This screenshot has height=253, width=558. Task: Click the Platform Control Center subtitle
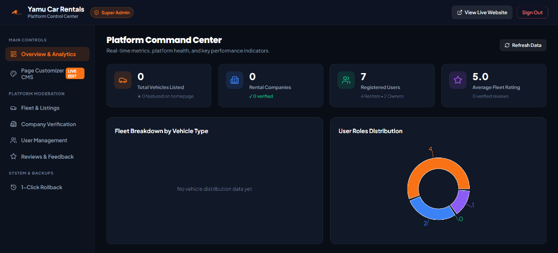coord(53,16)
